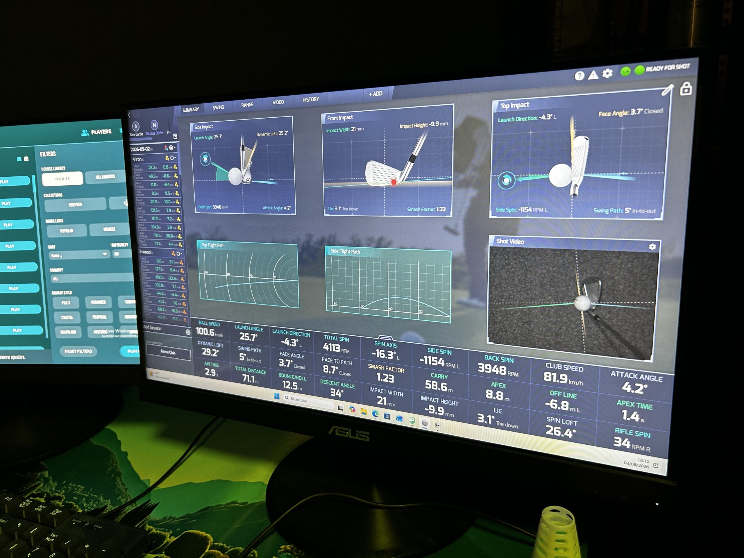
Task: Collapse the 4 Iron shot group
Action: point(175,158)
